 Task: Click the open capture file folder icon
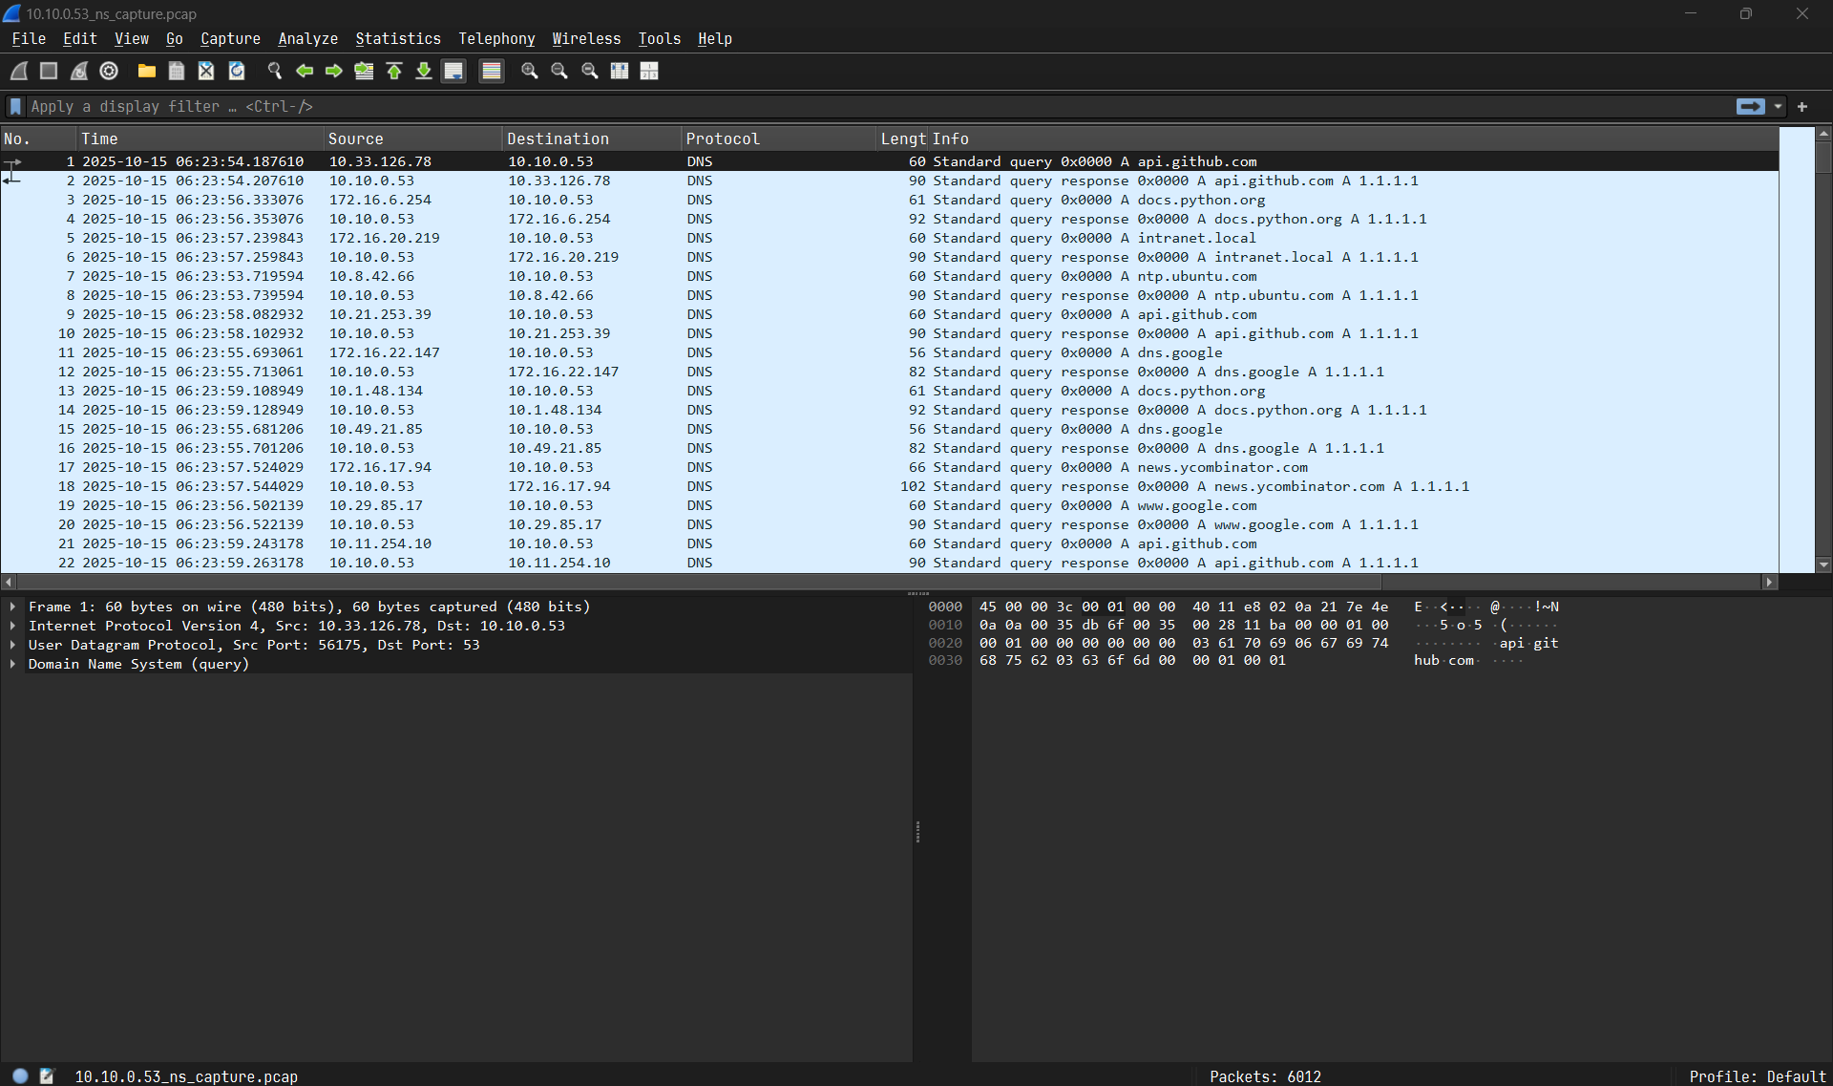pos(146,71)
